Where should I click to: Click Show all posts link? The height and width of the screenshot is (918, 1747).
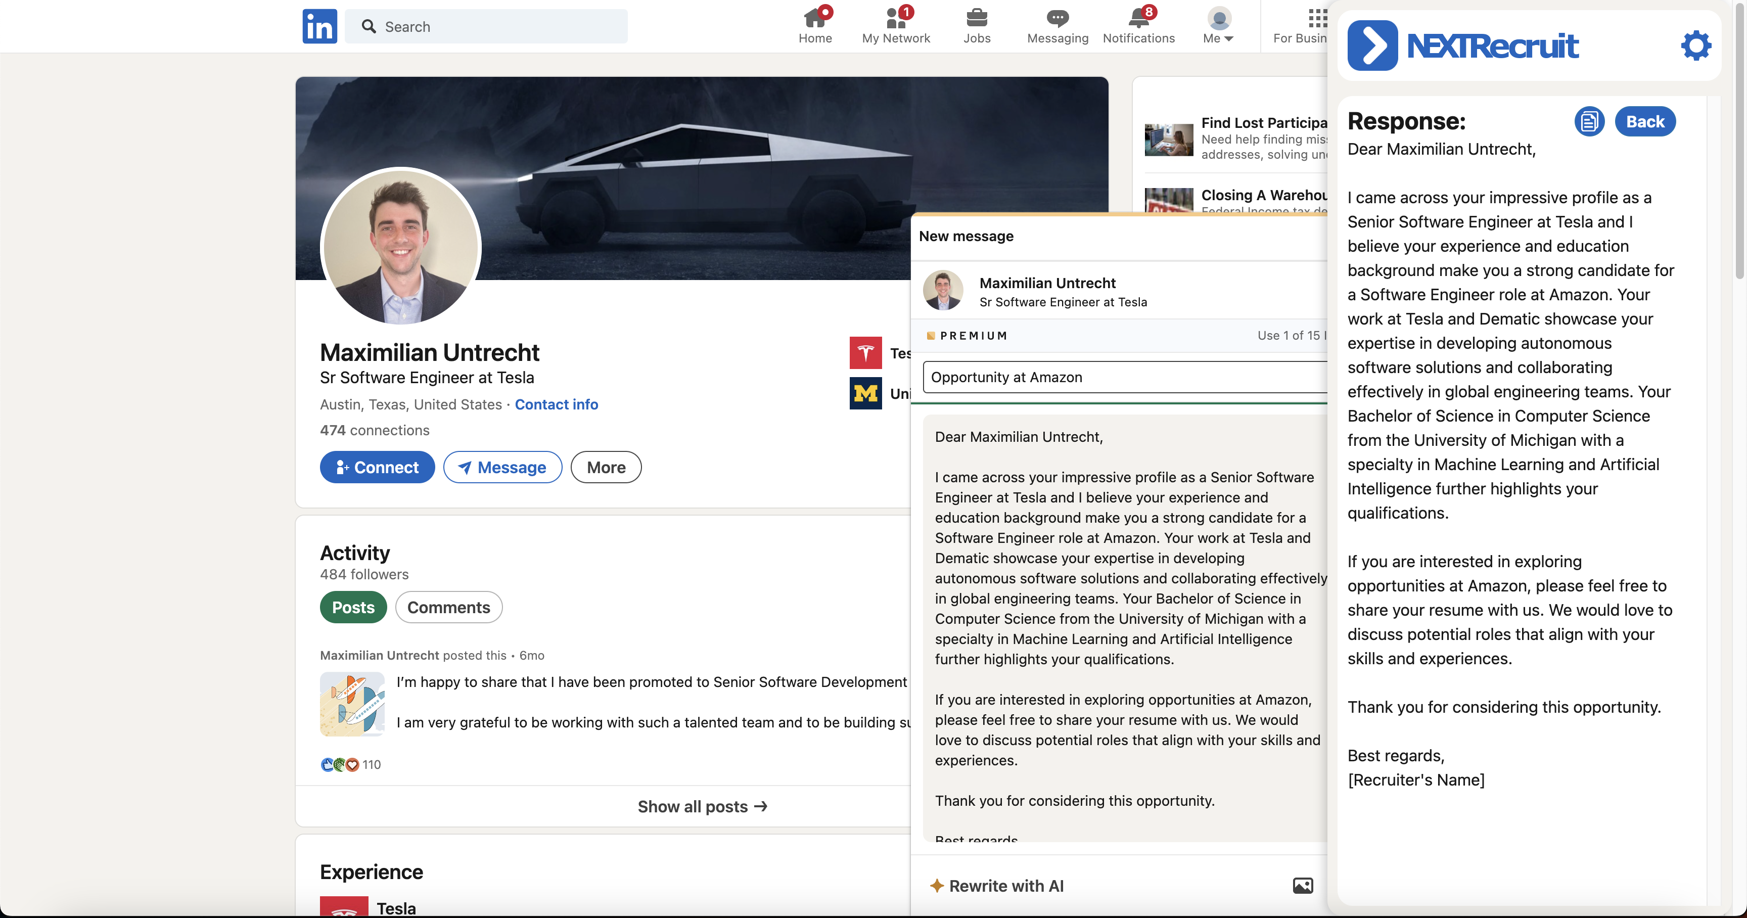point(702,806)
